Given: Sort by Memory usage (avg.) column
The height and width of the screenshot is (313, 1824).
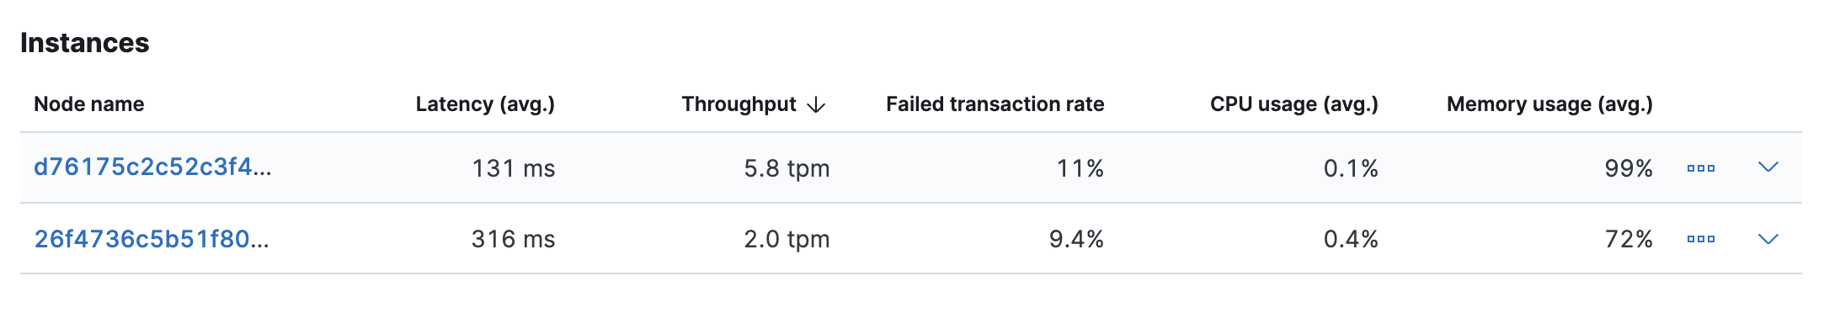Looking at the screenshot, I should pos(1549,104).
